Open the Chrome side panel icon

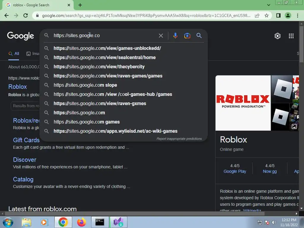click(x=278, y=15)
